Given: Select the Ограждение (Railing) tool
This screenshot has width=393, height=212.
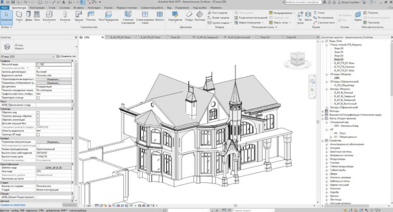Looking at the screenshot, I should click(175, 16).
